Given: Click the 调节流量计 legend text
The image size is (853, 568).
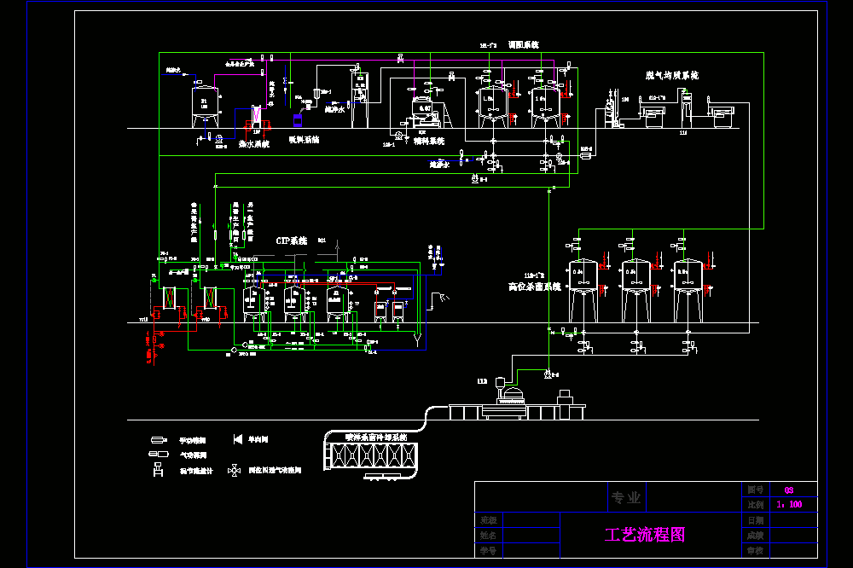Looking at the screenshot, I should click(x=196, y=471).
